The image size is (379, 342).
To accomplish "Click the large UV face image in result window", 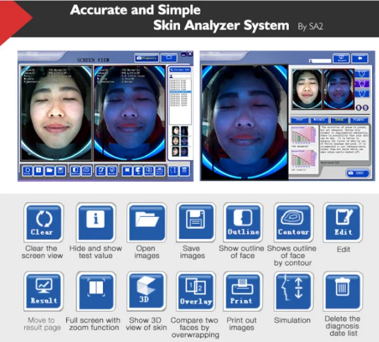I will [245, 122].
